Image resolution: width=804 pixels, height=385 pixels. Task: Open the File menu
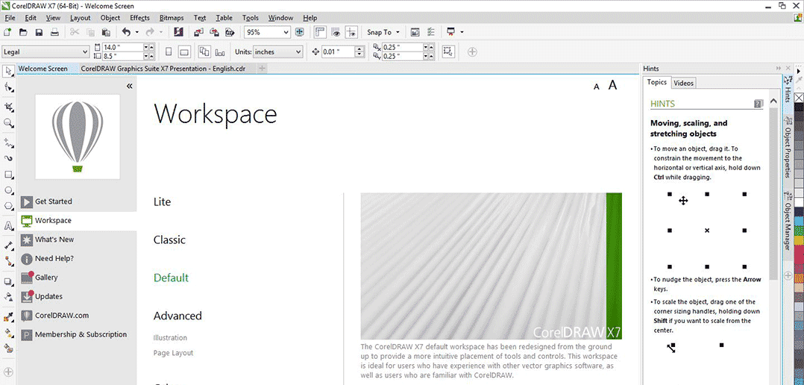pyautogui.click(x=10, y=17)
